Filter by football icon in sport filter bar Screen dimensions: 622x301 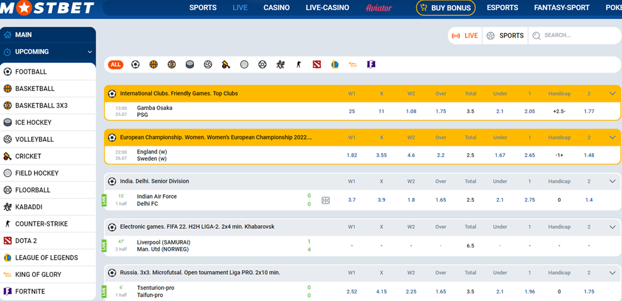click(135, 64)
